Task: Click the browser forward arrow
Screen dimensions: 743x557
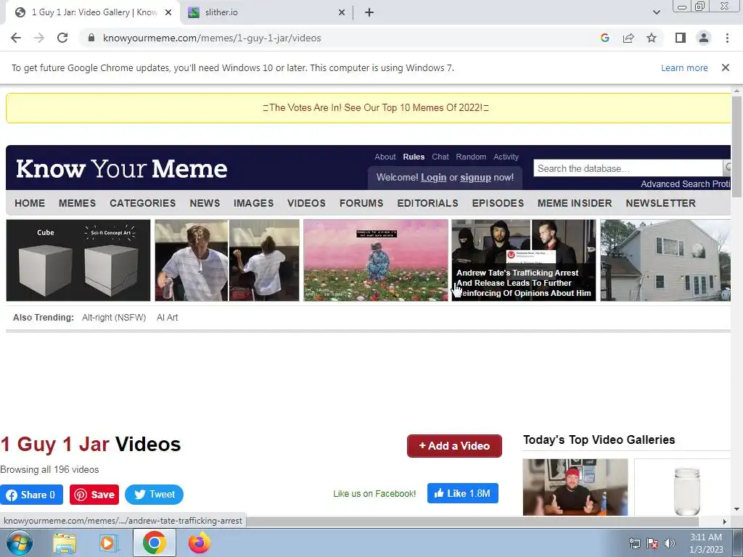Action: pyautogui.click(x=39, y=38)
